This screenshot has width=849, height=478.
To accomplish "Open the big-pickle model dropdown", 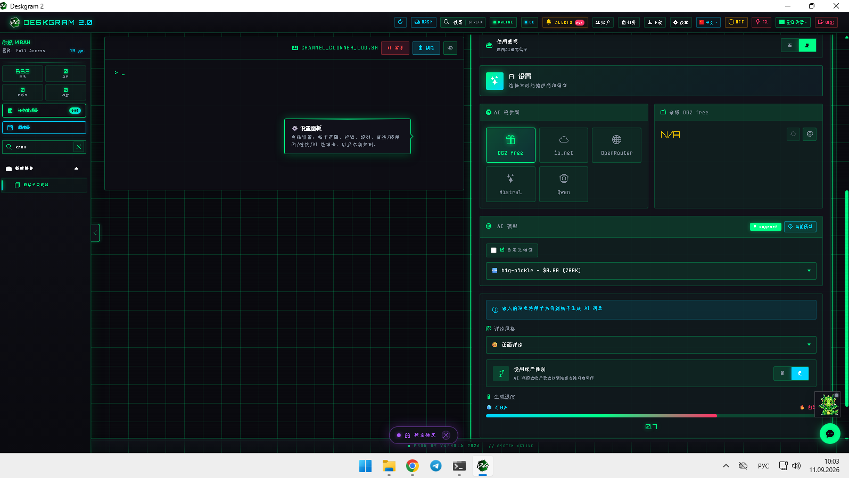I will [651, 271].
